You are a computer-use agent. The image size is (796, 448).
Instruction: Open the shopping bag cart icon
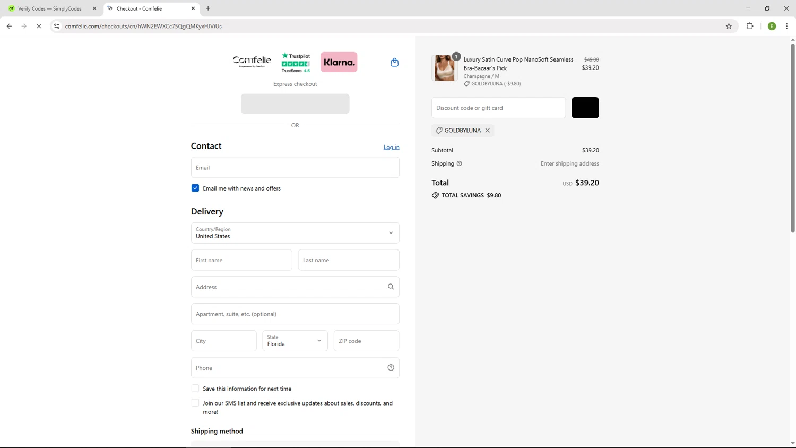pos(394,62)
